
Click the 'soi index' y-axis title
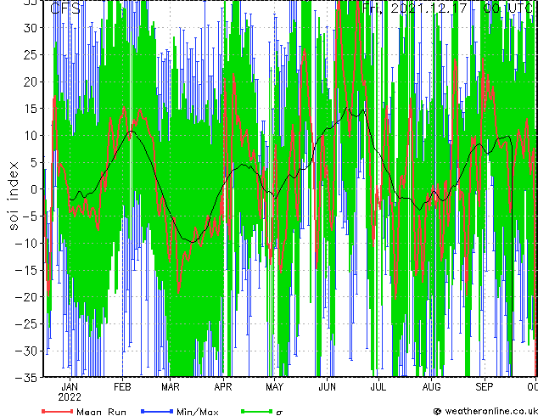(13, 196)
